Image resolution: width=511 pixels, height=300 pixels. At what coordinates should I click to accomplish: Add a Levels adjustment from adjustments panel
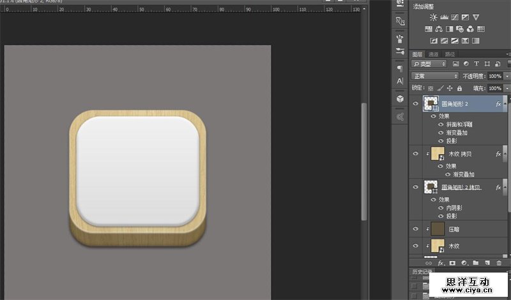[x=444, y=17]
